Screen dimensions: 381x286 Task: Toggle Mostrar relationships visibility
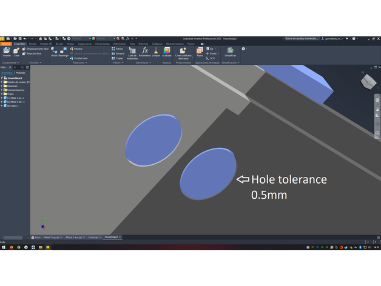pyautogui.click(x=78, y=48)
